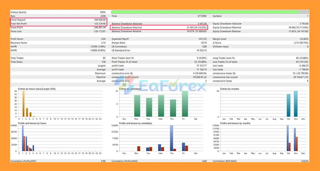Click the Sharpe Ratio label
Viewport: 320px width, 171px height.
[119, 43]
